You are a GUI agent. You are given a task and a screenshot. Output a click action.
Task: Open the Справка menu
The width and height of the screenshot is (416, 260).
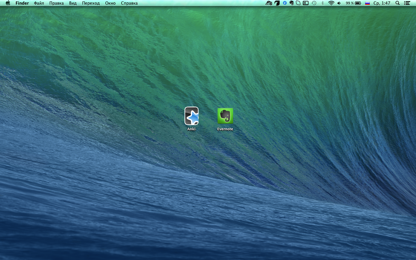(129, 3)
